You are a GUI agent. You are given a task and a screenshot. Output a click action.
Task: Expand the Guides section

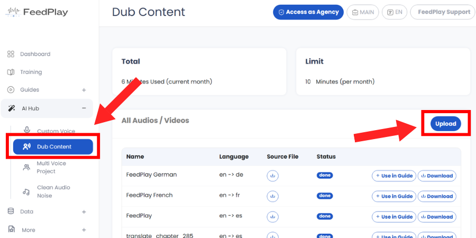pos(84,90)
